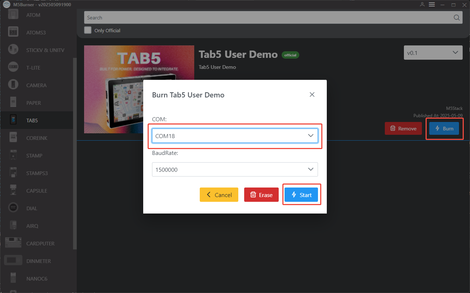Select the AIRQ device icon

point(13,226)
